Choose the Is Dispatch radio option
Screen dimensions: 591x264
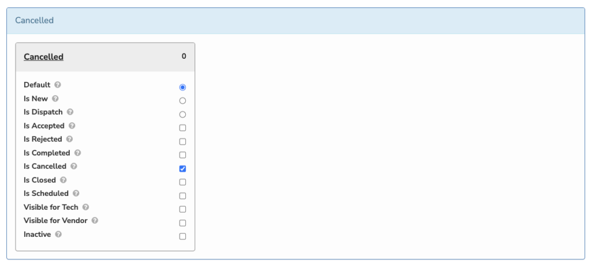tap(182, 115)
